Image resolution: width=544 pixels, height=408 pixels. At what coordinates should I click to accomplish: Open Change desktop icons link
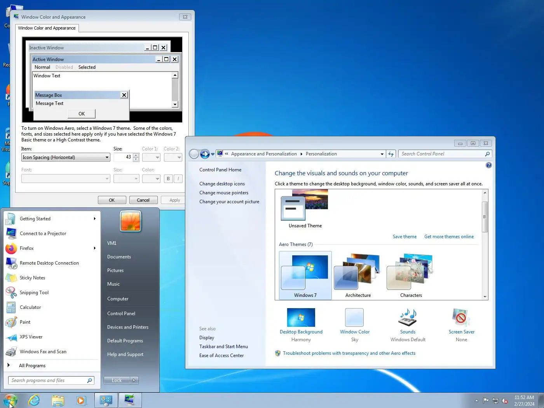(x=222, y=184)
